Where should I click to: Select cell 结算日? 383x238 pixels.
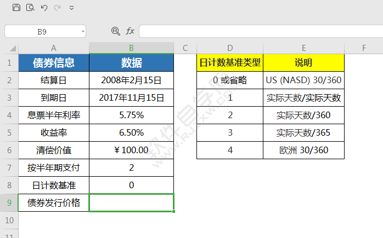[x=54, y=80]
